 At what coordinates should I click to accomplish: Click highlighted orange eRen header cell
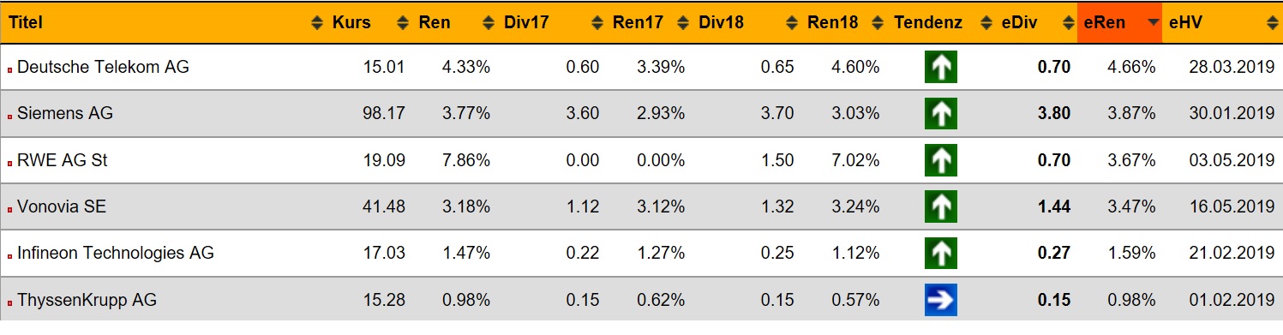click(1119, 22)
